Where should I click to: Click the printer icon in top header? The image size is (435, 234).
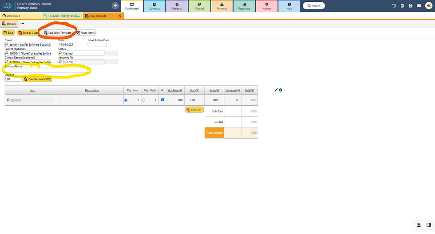click(411, 6)
